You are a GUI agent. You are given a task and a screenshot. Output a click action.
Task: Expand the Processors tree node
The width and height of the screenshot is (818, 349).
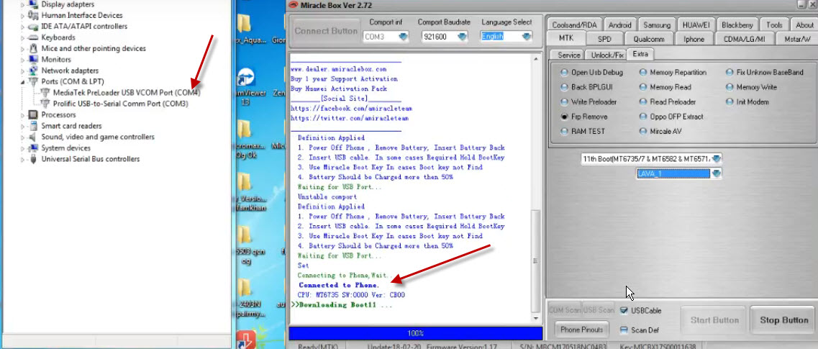[x=22, y=114]
